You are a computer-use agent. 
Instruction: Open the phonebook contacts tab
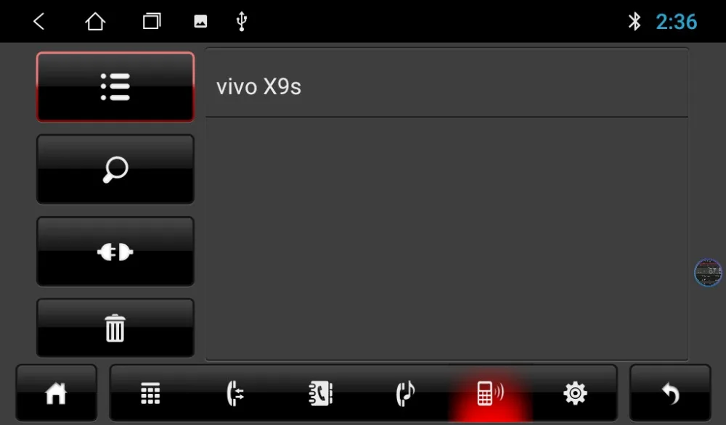coord(320,394)
